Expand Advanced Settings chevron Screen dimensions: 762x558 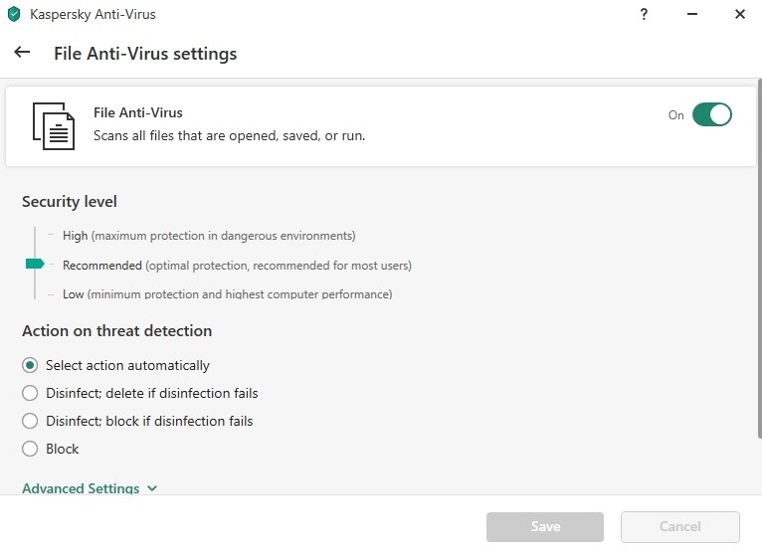152,488
